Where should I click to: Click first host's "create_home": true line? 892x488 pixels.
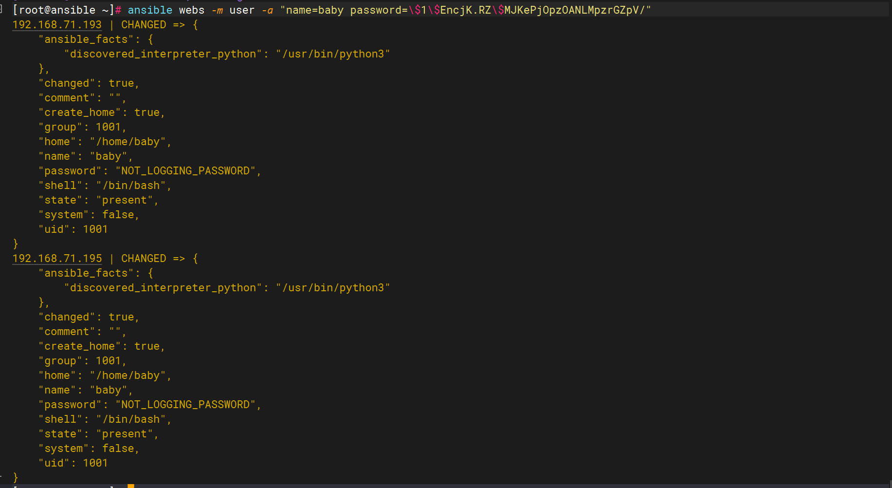(x=102, y=113)
